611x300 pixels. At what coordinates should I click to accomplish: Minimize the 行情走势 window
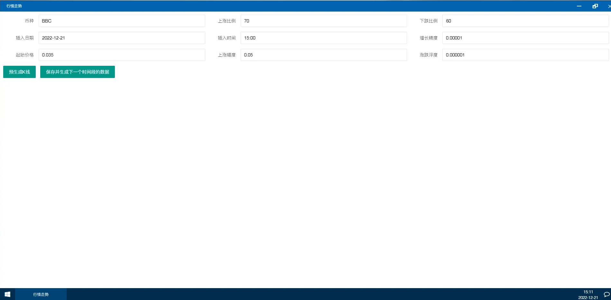(x=579, y=6)
